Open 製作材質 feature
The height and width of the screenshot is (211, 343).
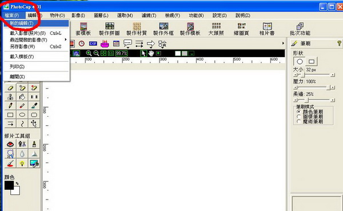(x=137, y=29)
